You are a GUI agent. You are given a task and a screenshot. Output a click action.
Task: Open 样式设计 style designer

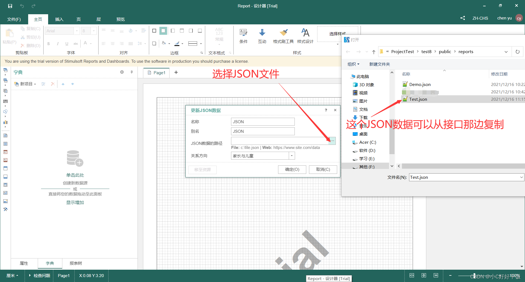[305, 36]
